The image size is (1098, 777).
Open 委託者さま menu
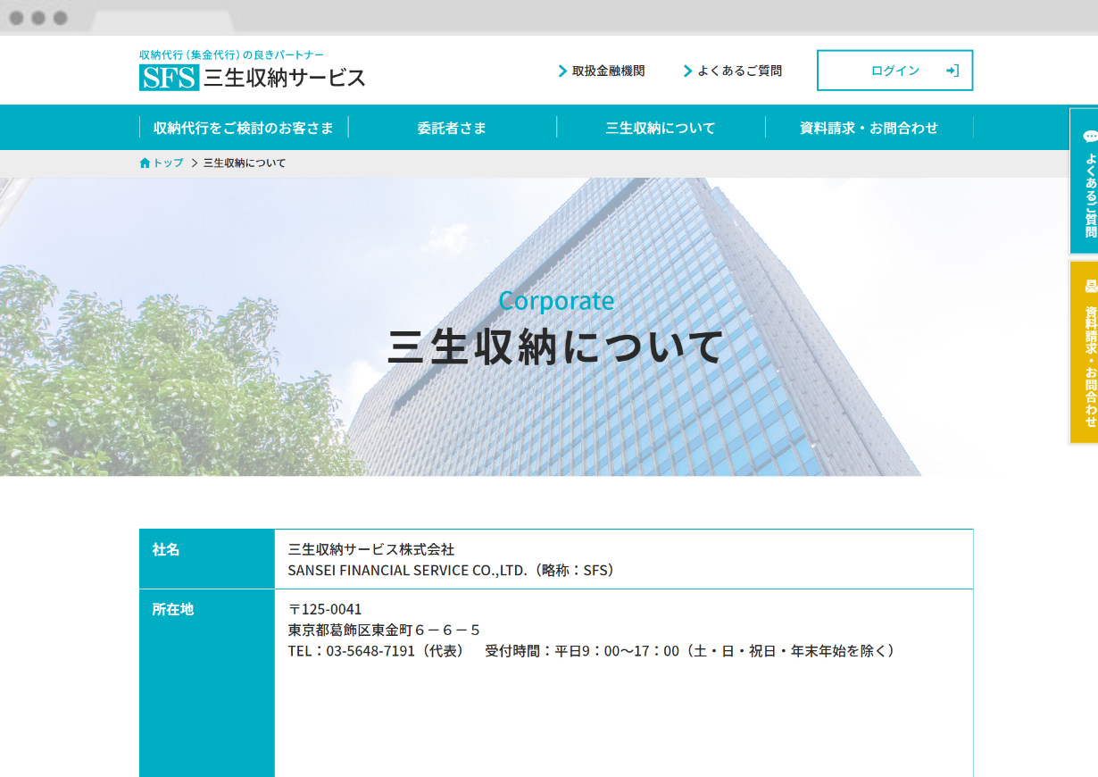(452, 128)
